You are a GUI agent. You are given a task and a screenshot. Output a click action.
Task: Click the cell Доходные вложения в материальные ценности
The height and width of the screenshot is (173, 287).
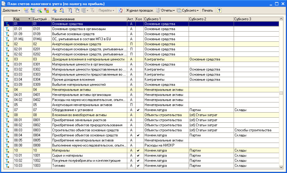89,60
